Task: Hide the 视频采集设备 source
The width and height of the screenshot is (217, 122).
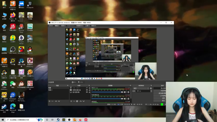Action: coord(87,90)
